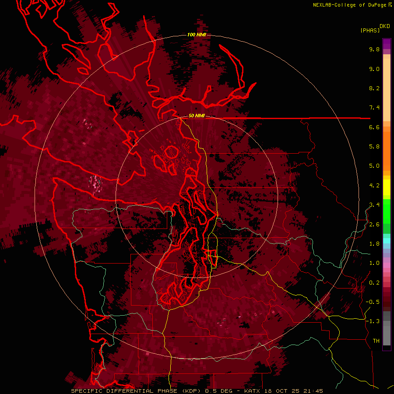Select the -0.5 scale value
Image resolution: width=394 pixels, height=394 pixels.
373,302
